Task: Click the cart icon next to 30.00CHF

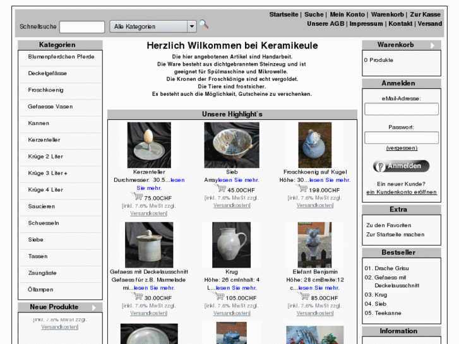Action: 137,296
